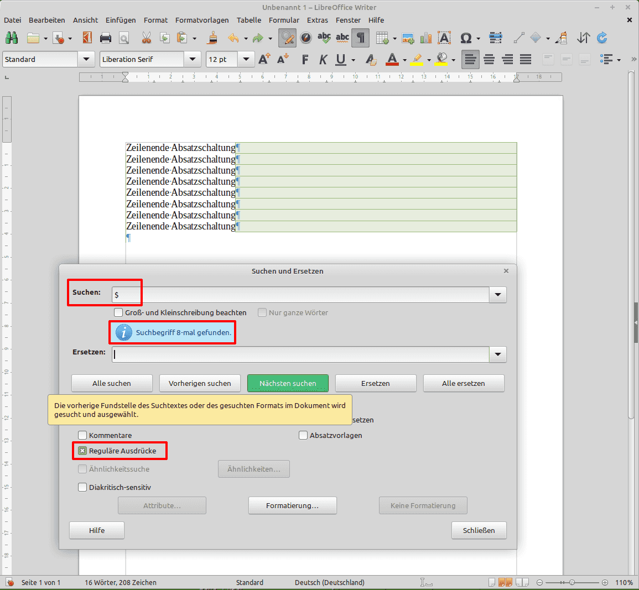639x590 pixels.
Task: Enable Groß- und Kleinschreibung beachten
Action: tap(118, 313)
